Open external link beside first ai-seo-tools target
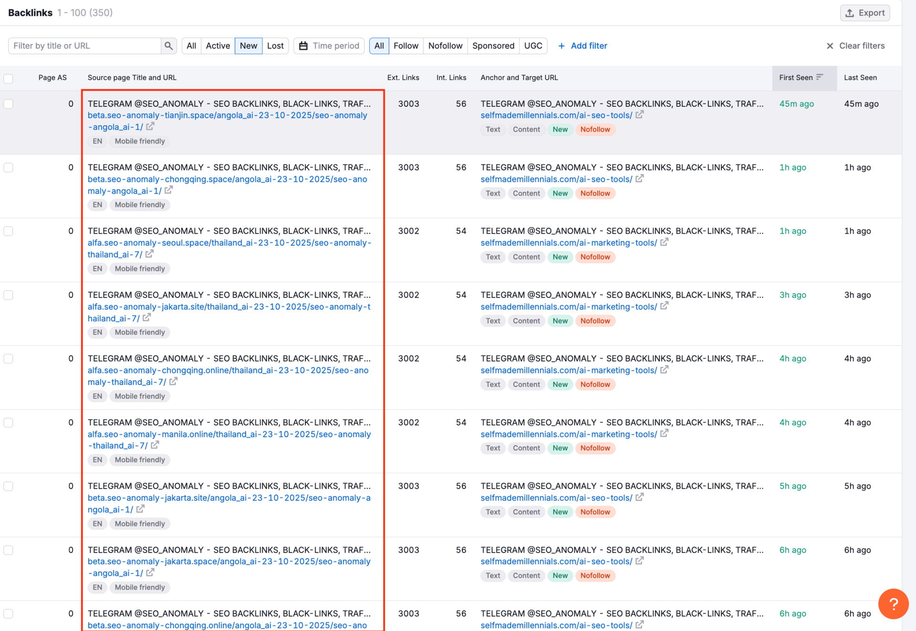This screenshot has height=631, width=916. coord(640,114)
